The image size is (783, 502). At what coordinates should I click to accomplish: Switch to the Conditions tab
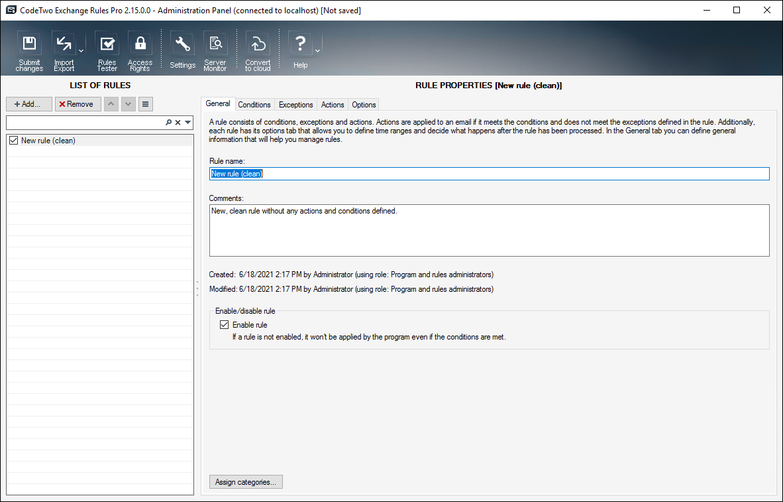click(254, 105)
